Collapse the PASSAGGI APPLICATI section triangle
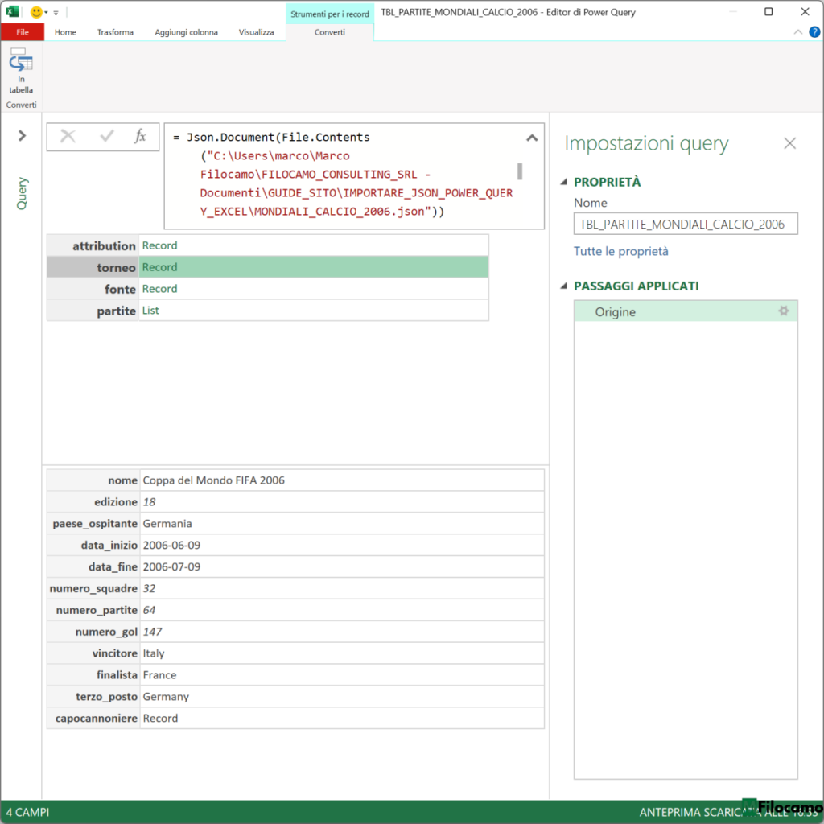The height and width of the screenshot is (824, 824). (564, 286)
